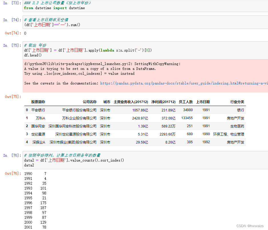Click the 上市日期 column header
The height and width of the screenshot is (230, 268).
203,102
